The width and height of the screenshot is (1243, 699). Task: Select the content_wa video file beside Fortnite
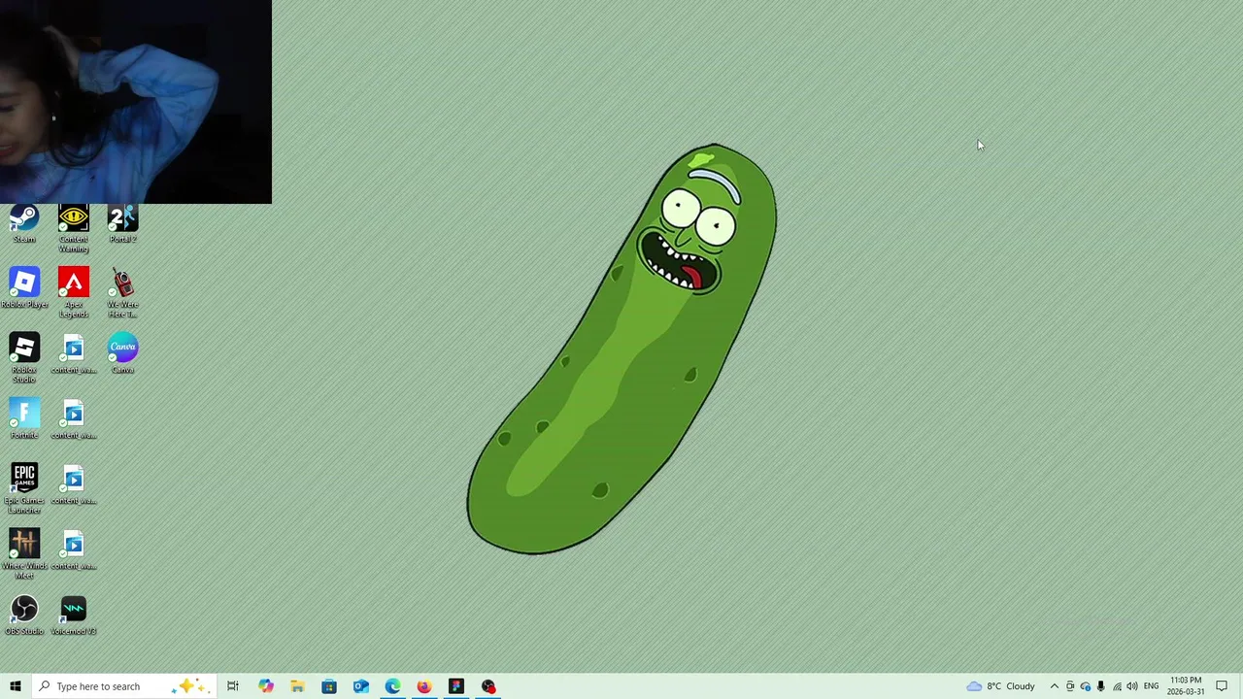click(x=74, y=418)
